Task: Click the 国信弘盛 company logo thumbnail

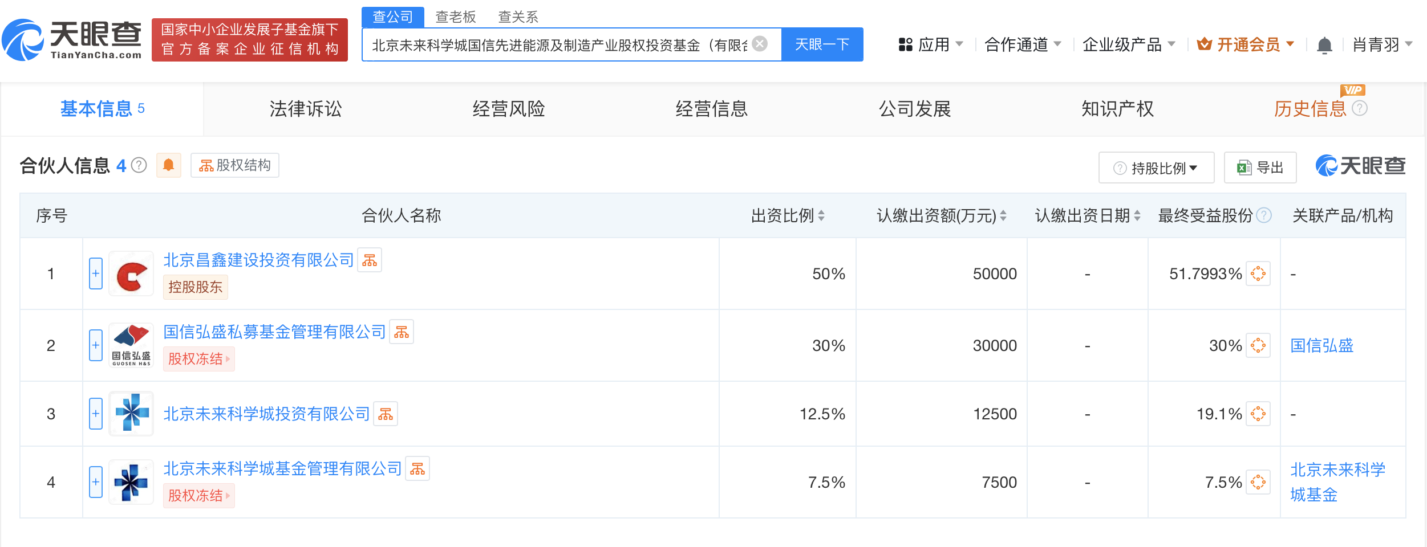Action: coord(131,345)
